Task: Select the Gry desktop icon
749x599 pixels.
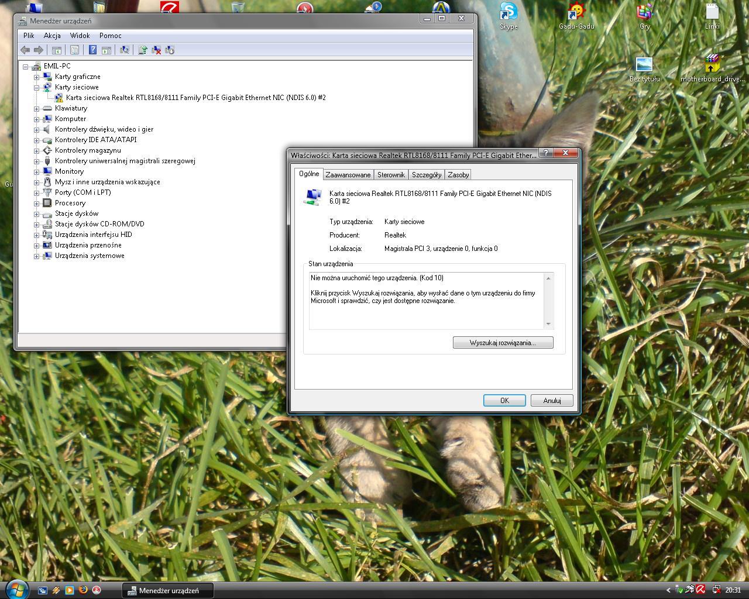Action: coord(644,16)
